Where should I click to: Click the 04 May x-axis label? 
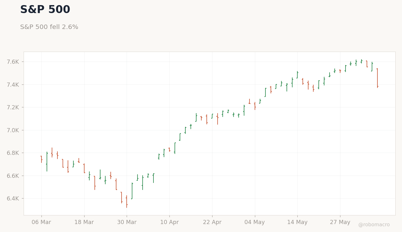[255, 222]
